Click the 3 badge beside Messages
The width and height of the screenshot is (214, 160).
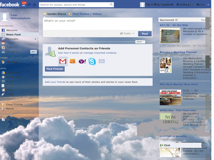click(35, 39)
